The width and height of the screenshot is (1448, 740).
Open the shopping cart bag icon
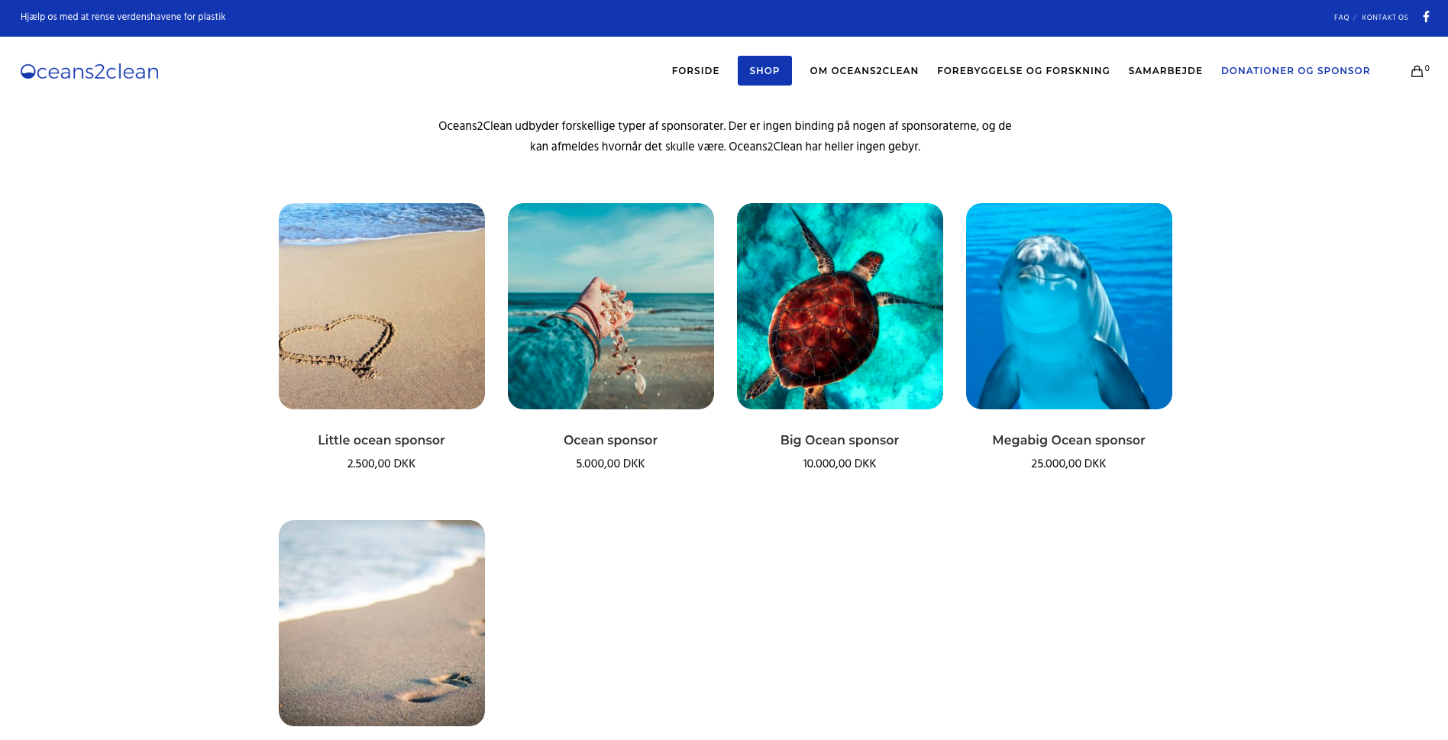click(x=1417, y=71)
